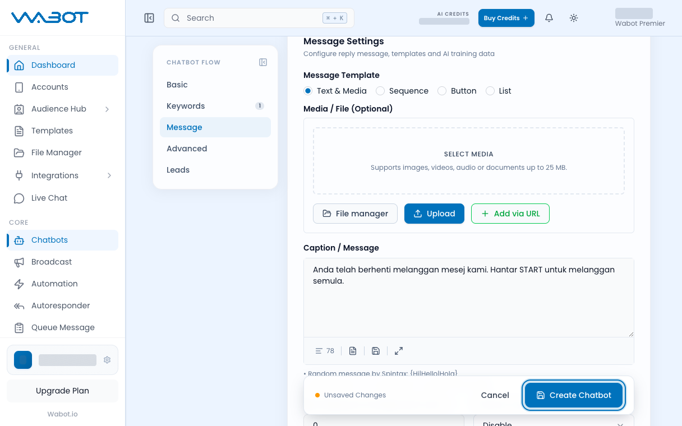Click the Select Media drop area
682x426 pixels.
469,161
